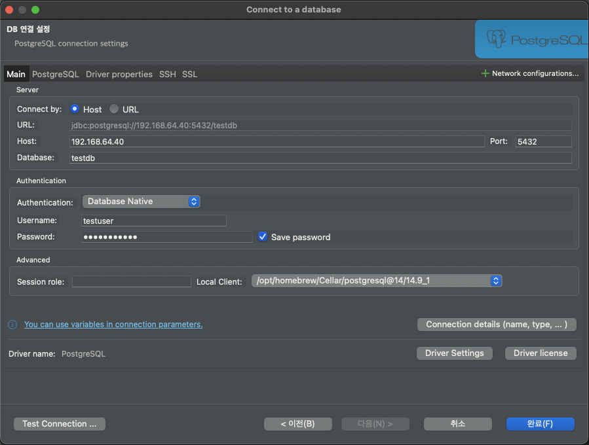
Task: Open the Local Client path dropdown
Action: pos(377,281)
